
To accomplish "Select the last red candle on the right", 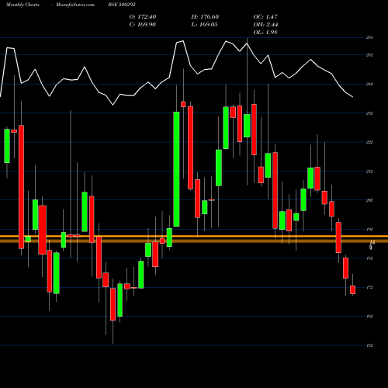I will (352, 289).
